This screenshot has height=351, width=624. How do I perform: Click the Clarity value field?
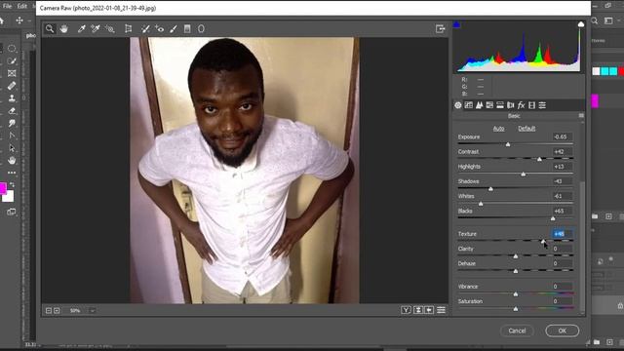point(562,249)
